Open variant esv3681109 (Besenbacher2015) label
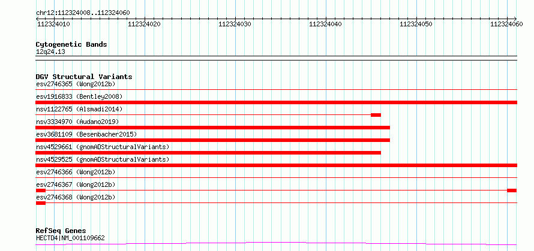Image resolution: width=534 pixels, height=251 pixels. pos(86,134)
